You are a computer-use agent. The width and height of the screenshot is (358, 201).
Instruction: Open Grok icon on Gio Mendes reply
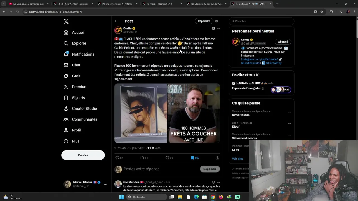(213, 182)
